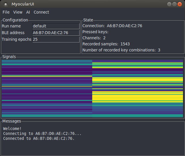Click the Training epochs input field
The height and width of the screenshot is (156, 185).
tap(56, 39)
